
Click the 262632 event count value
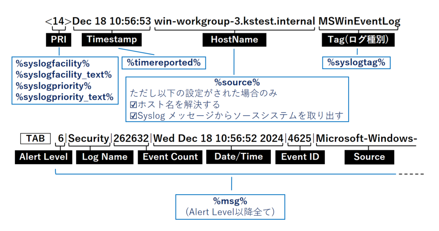131,138
